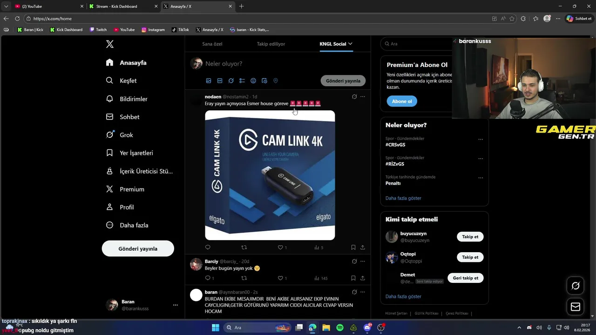596x335 pixels.
Task: Schedule the post with calendar icon
Action: pyautogui.click(x=264, y=80)
